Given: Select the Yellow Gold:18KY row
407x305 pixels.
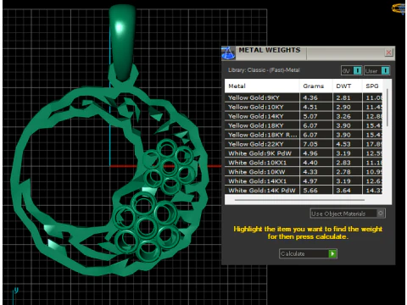Looking at the screenshot, I should click(304, 125).
